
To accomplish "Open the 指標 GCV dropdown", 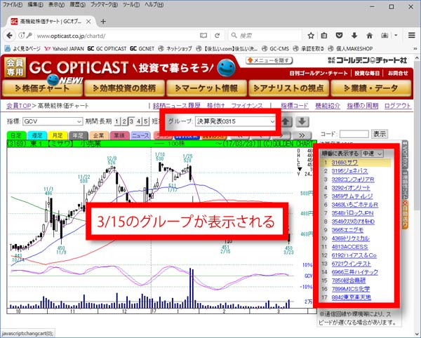I will [53, 121].
